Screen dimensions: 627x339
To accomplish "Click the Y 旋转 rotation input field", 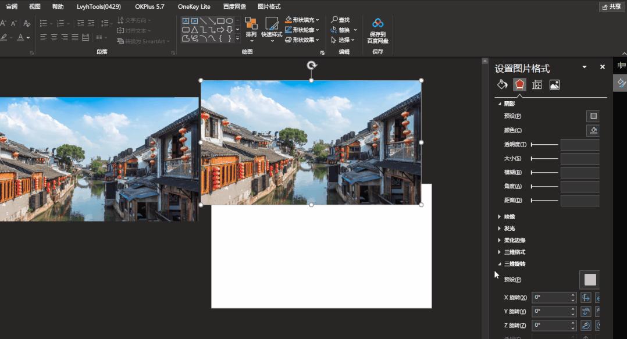I will (550, 311).
